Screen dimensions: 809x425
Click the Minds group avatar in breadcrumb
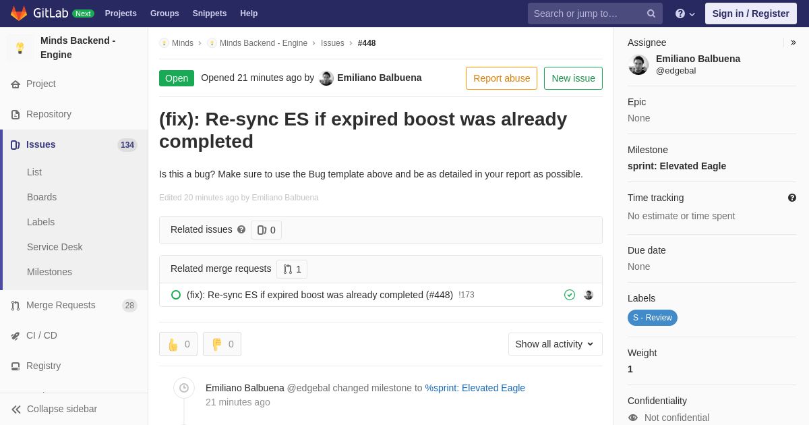coord(164,43)
